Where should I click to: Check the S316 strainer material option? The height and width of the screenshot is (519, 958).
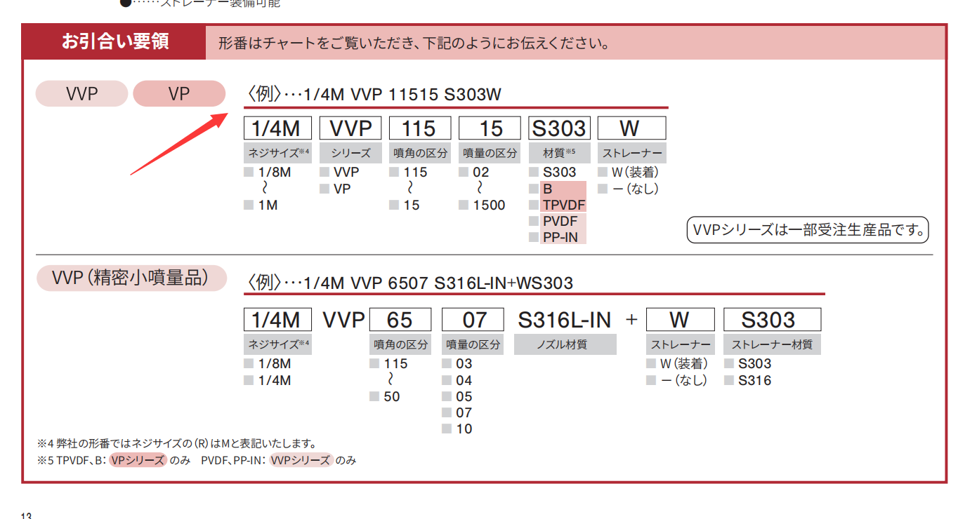pos(730,381)
